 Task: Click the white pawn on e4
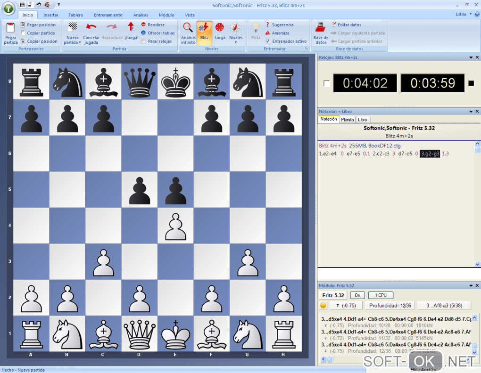tap(175, 226)
